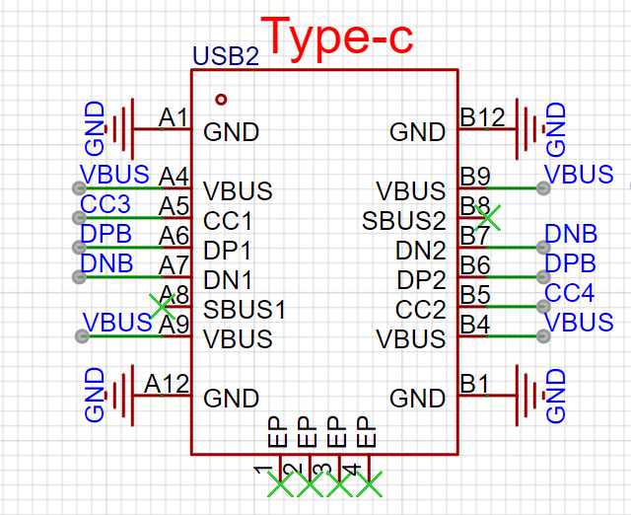Click the DN2 pin name

click(x=421, y=251)
